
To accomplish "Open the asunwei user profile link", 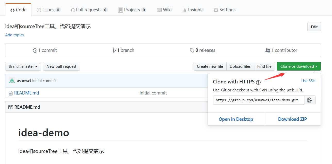I will [24, 81].
